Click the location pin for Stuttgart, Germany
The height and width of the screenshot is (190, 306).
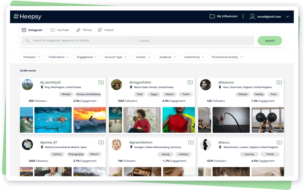[131, 147]
